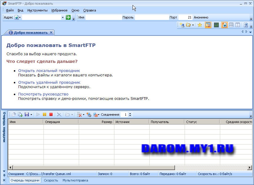Close the Добро пожаловать tab
254x185 pixels.
(x=51, y=33)
